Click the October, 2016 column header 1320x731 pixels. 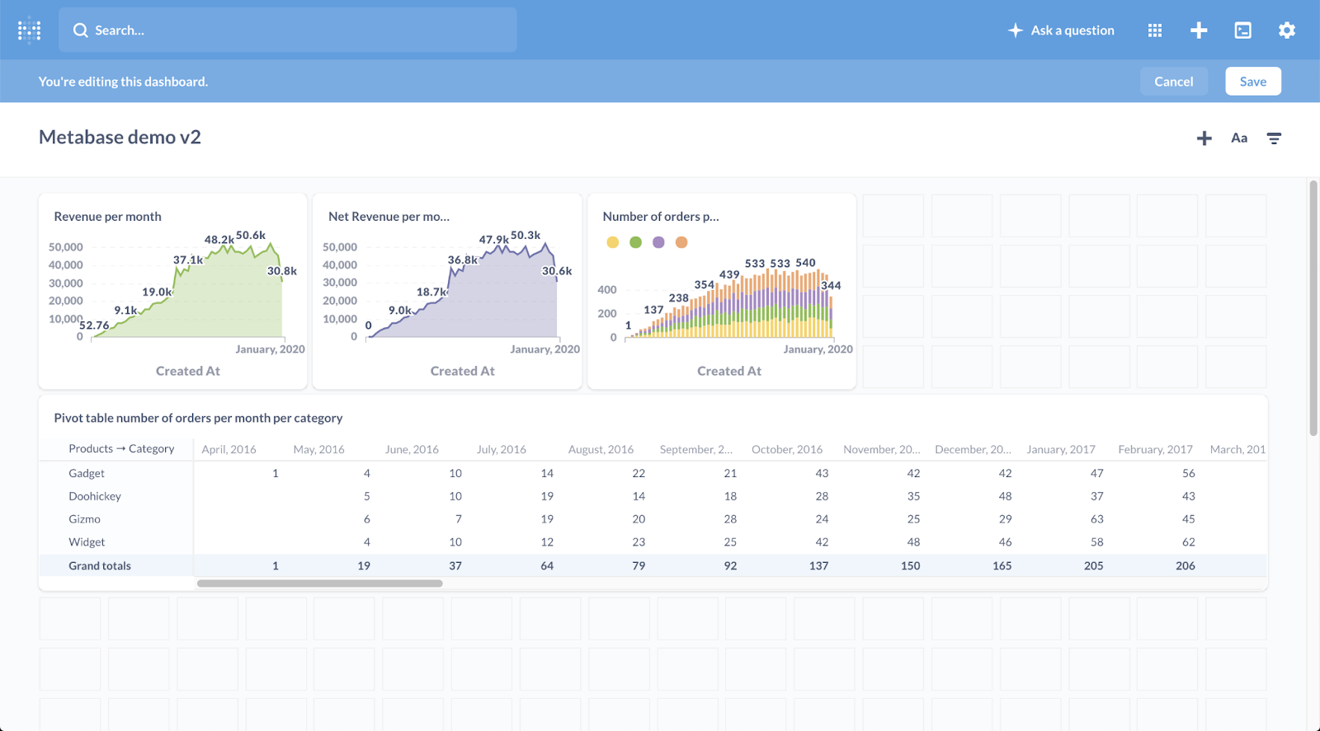(x=787, y=449)
